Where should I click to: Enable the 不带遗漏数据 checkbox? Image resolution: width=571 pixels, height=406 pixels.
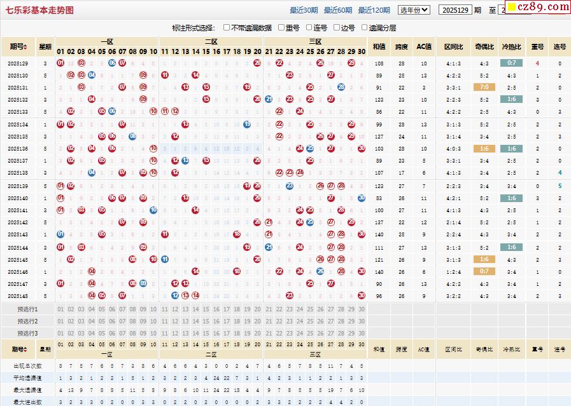click(x=227, y=27)
